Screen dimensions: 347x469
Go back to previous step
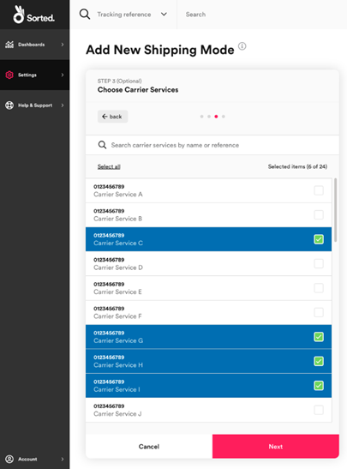click(112, 117)
